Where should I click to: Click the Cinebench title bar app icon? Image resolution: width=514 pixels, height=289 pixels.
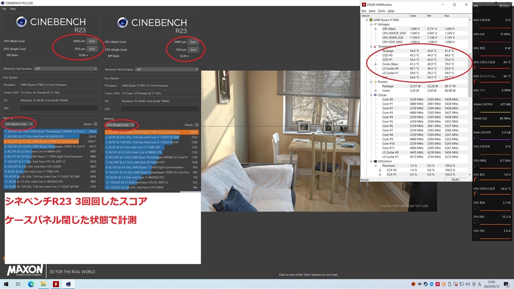point(3,3)
